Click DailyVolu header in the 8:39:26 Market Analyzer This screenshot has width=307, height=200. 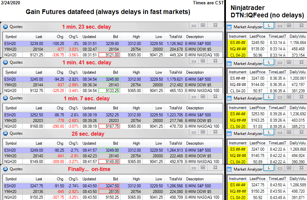click(297, 108)
